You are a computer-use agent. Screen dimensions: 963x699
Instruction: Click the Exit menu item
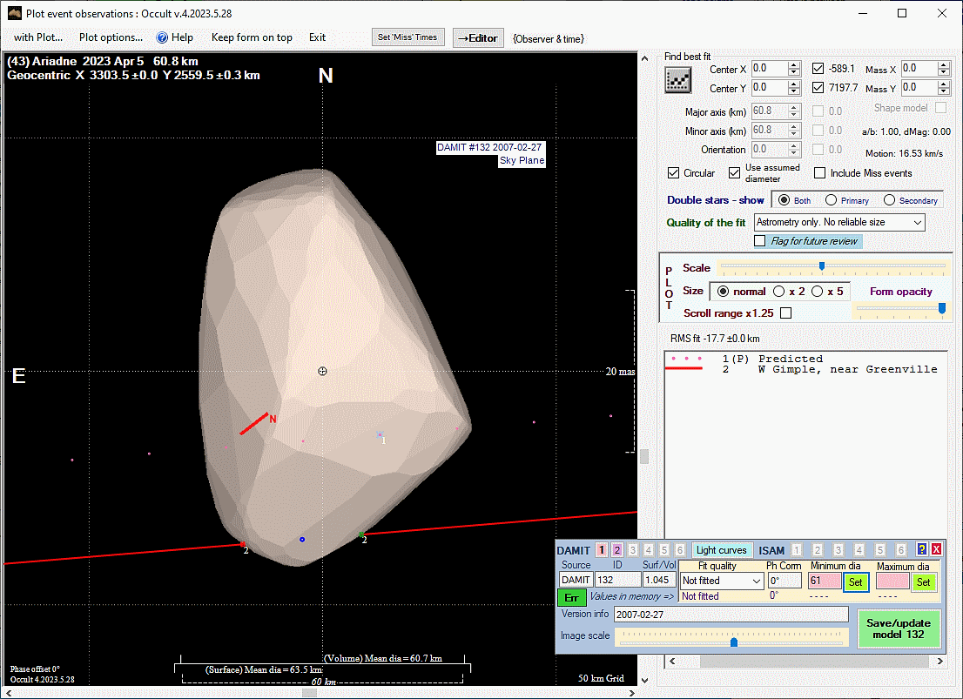pos(317,37)
